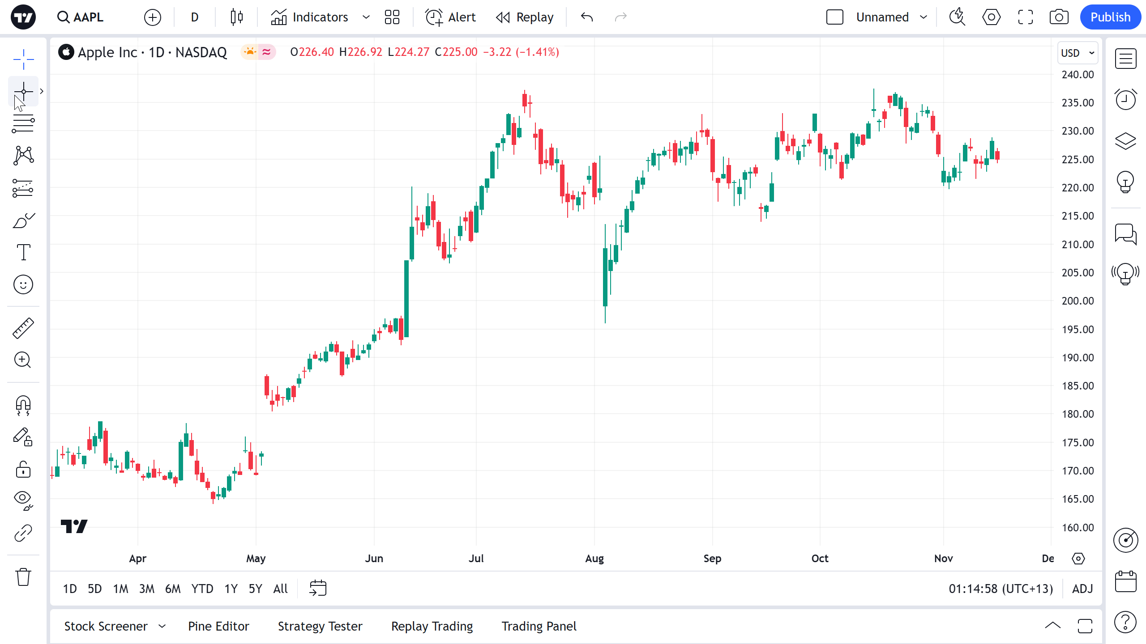Screen dimensions: 1146x644
Task: Expand the Indicators favorites dropdown arrow
Action: point(366,17)
